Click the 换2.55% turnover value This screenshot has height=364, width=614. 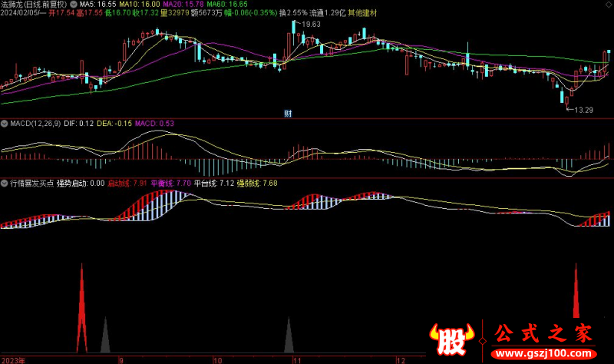click(x=293, y=13)
